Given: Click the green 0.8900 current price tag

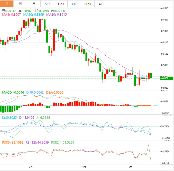Looking at the screenshot, I should (166, 78).
